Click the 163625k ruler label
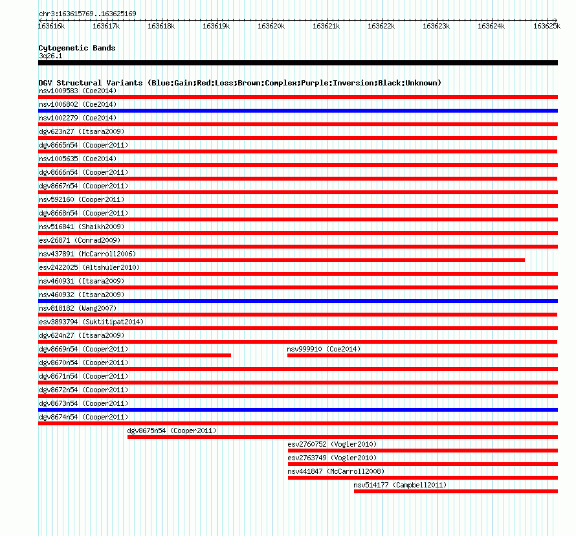Viewport: 576px width, 536px height. click(547, 26)
